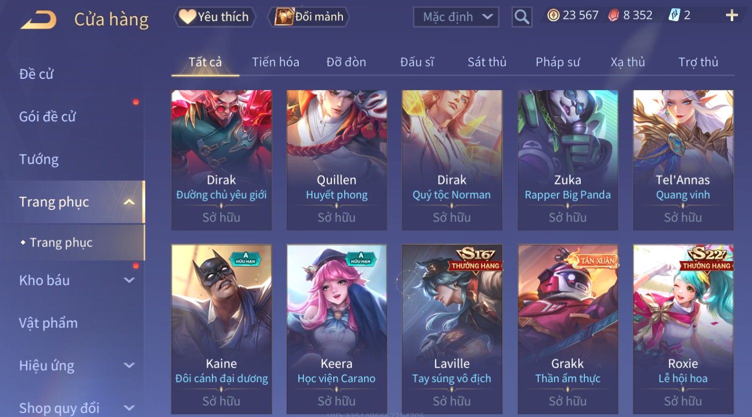Select the Quillen Huyết phong skin card
Screen dimensions: 752x417
337,160
